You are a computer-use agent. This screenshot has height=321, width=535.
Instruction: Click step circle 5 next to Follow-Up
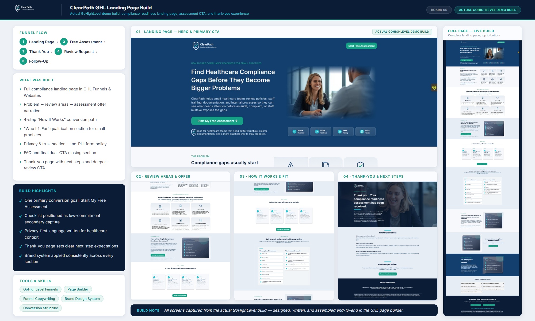pos(23,61)
